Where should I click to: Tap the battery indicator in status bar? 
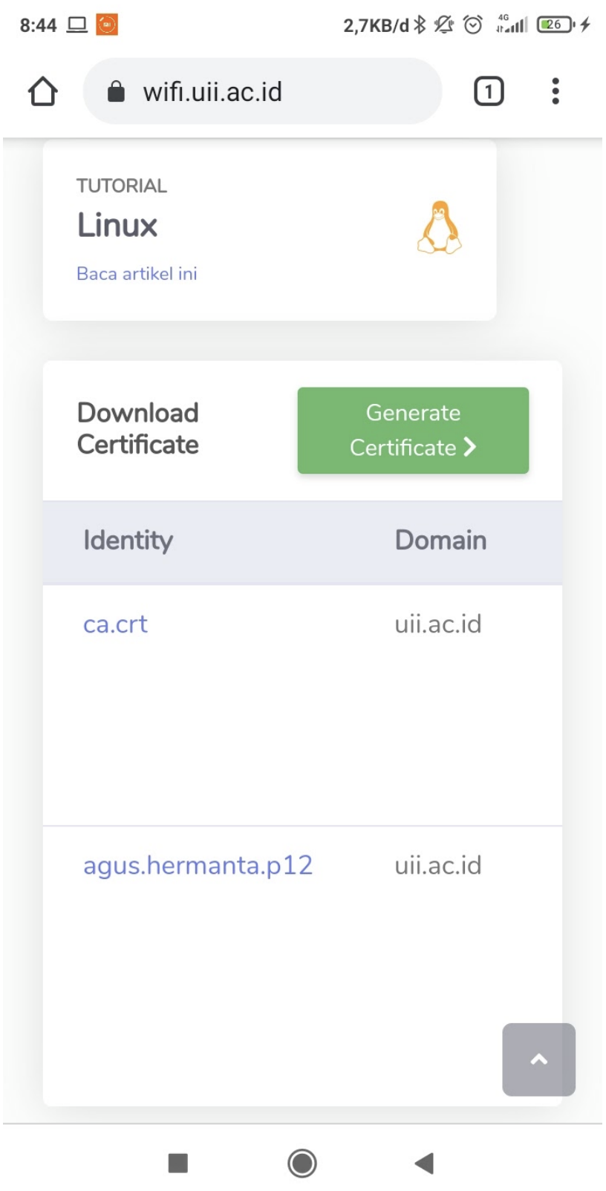pos(555,25)
